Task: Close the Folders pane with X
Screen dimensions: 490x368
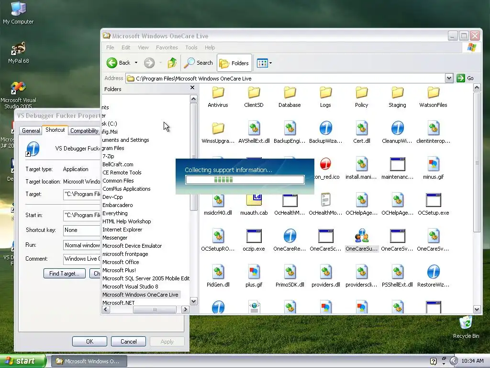Action: pos(192,88)
